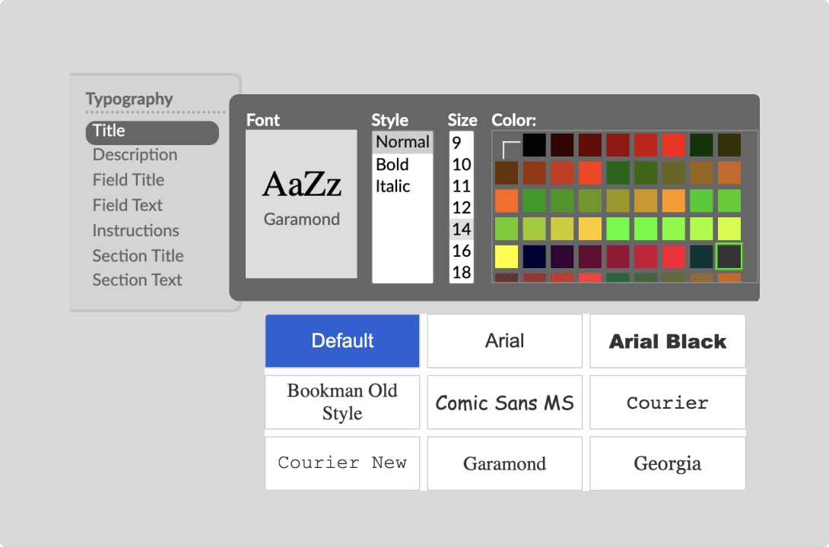
Task: Set font size to 12
Action: (461, 207)
